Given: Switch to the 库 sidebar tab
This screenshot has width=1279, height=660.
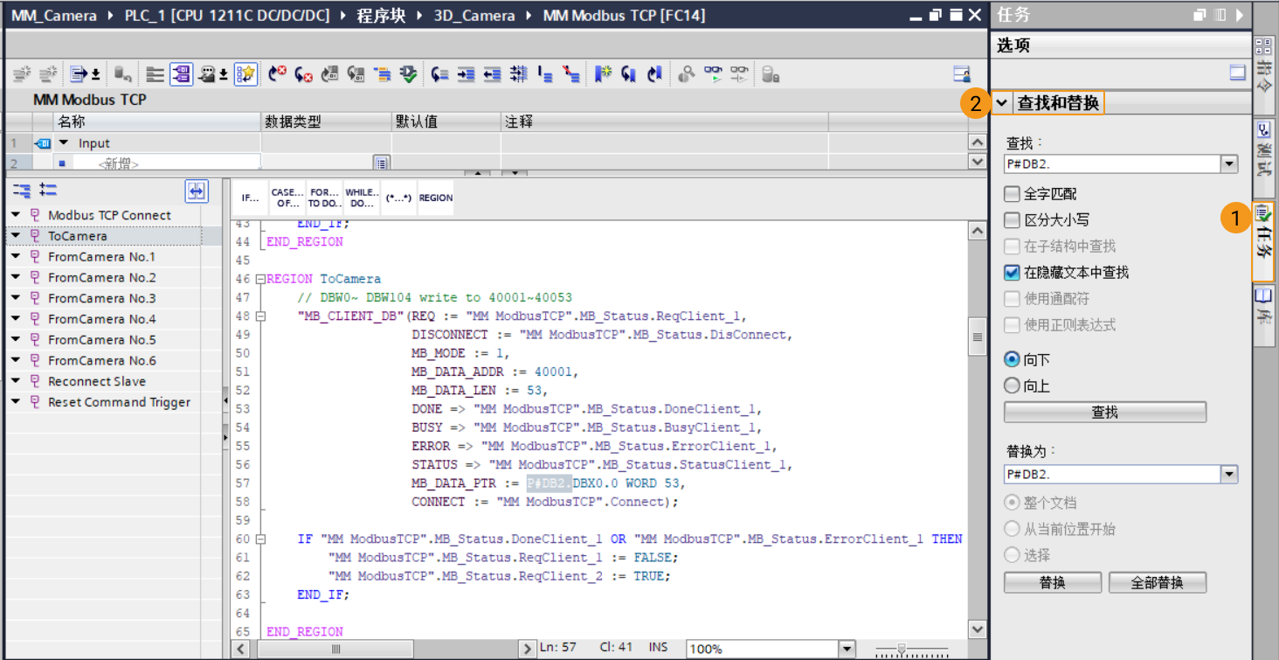Looking at the screenshot, I should [x=1264, y=312].
